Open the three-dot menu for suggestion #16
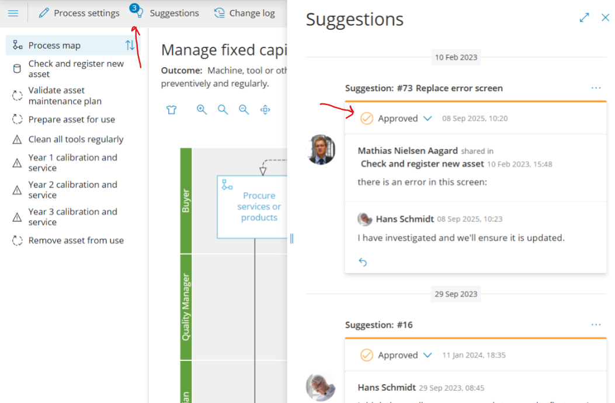This screenshot has width=615, height=403. (x=596, y=325)
